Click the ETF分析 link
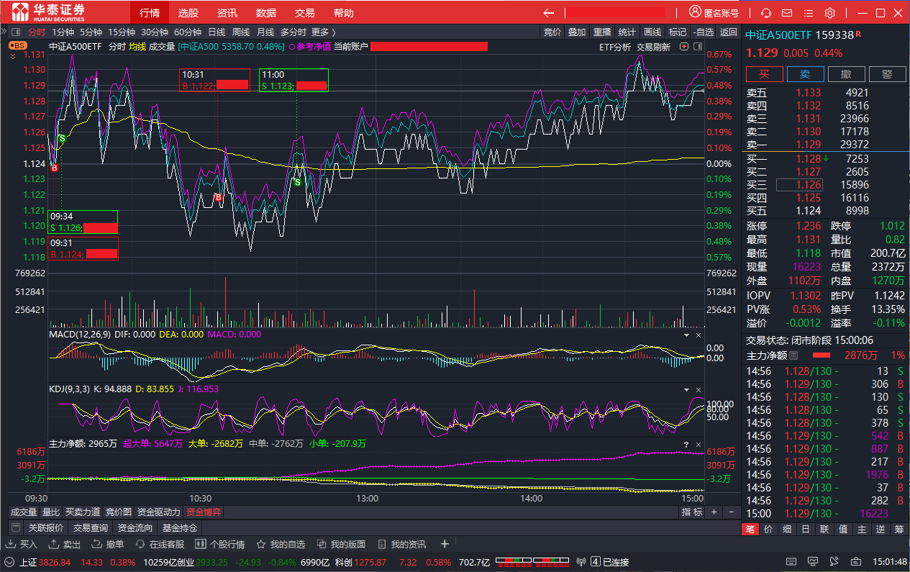The image size is (910, 572). 614,47
